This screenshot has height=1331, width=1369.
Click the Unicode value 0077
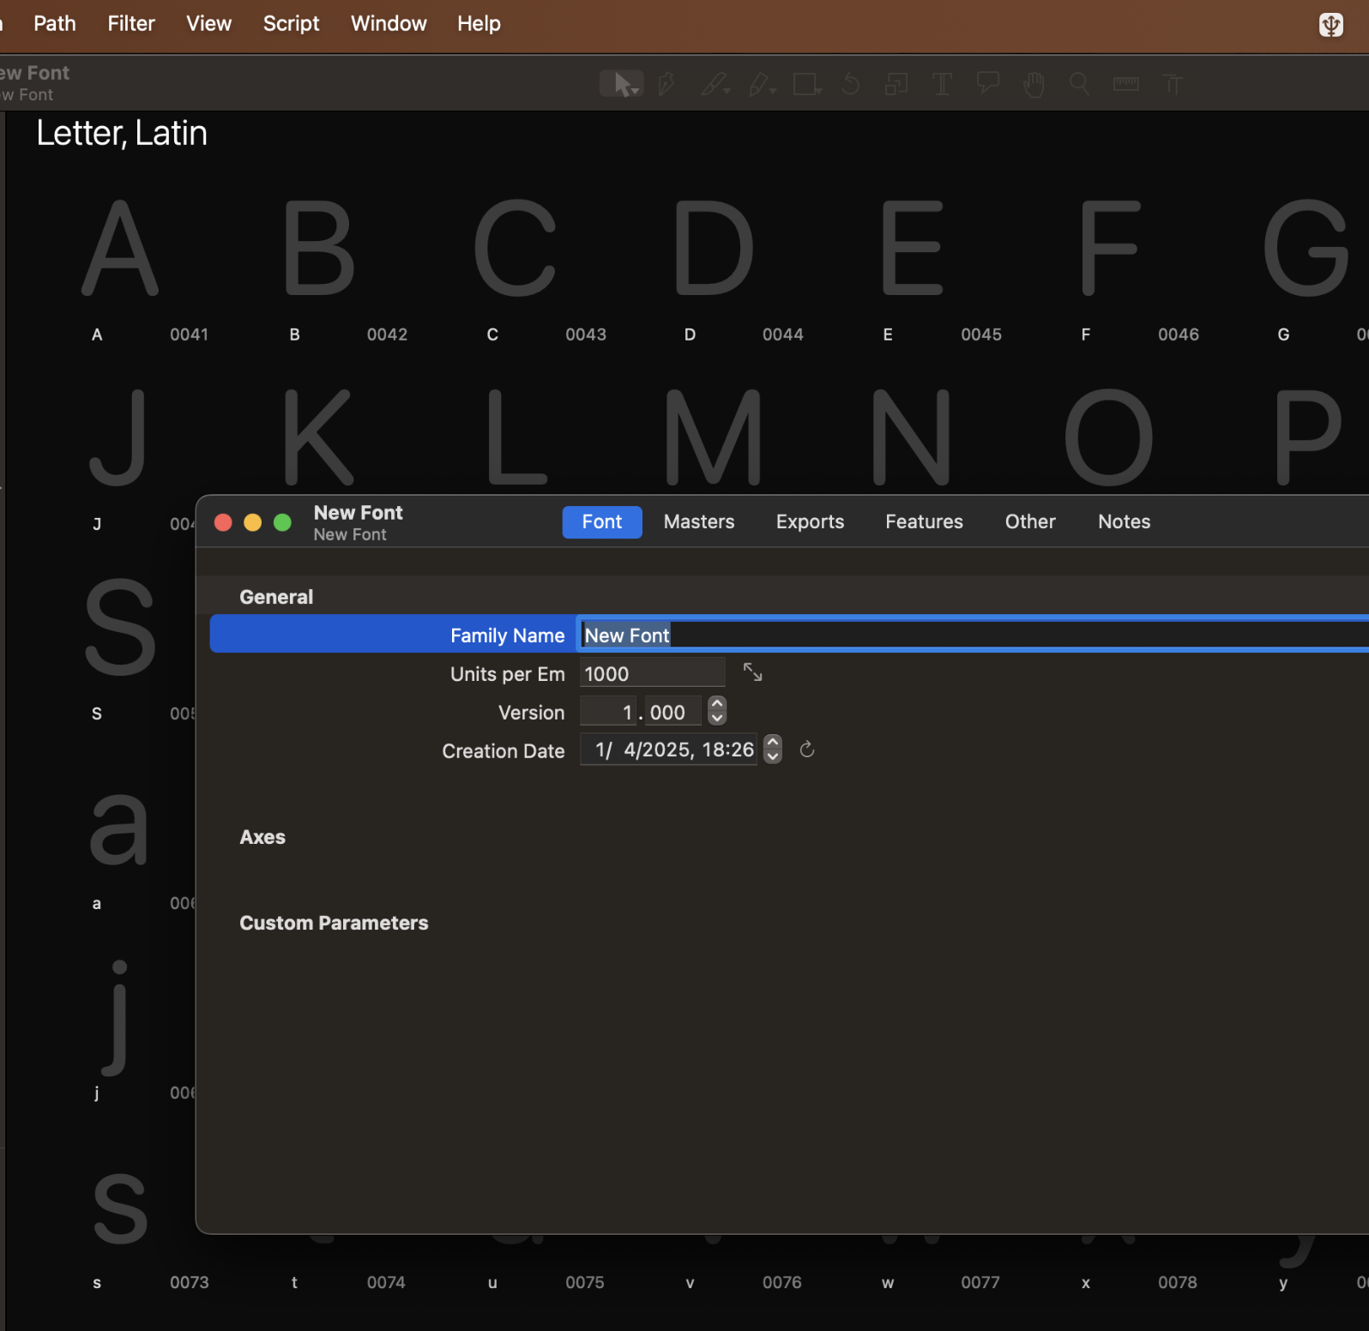point(980,1282)
